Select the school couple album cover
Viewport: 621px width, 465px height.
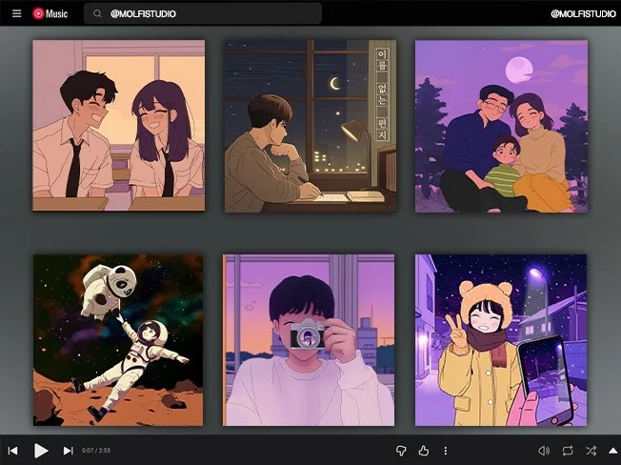point(118,126)
